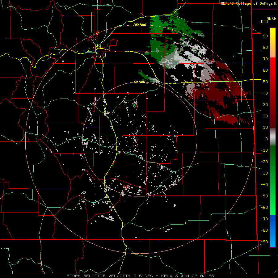
Task: Click the -40 scale label
Action: [x=264, y=185]
